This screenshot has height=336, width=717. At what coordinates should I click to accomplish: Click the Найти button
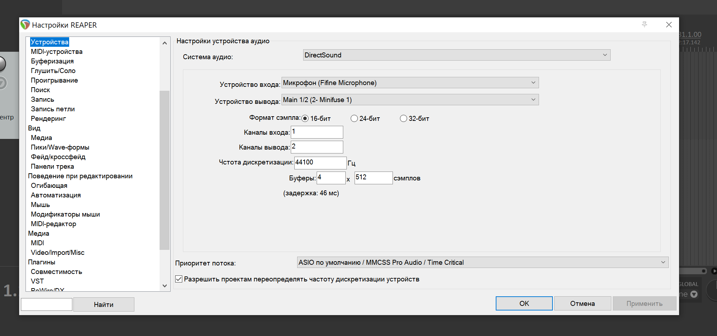tap(104, 304)
